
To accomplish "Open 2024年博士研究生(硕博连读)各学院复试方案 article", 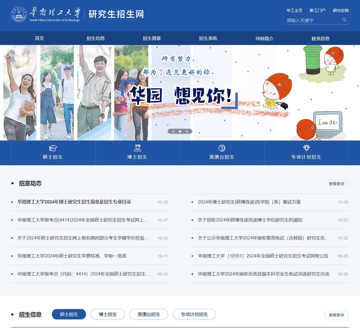I will (x=249, y=202).
